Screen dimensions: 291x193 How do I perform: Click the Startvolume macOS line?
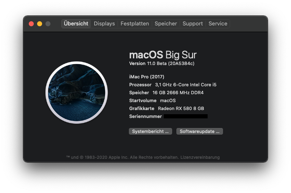(152, 100)
